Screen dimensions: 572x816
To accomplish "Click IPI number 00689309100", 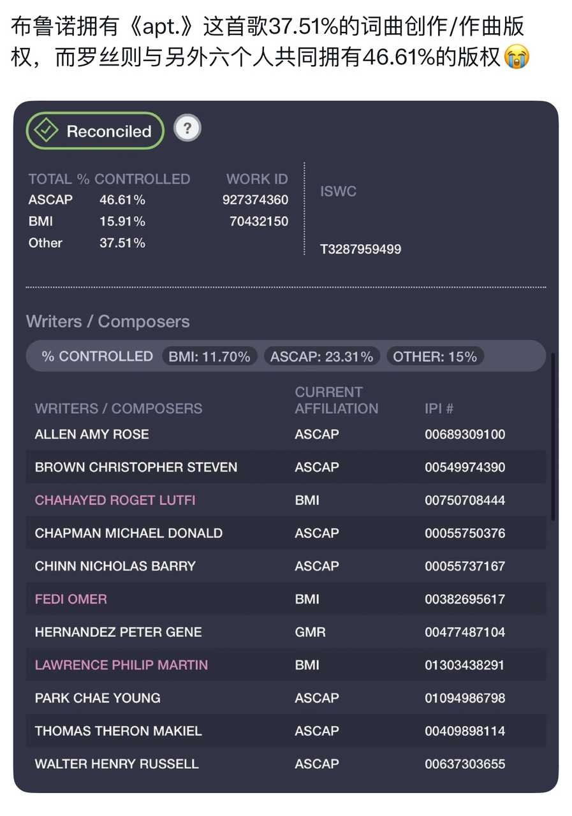I will click(x=465, y=435).
